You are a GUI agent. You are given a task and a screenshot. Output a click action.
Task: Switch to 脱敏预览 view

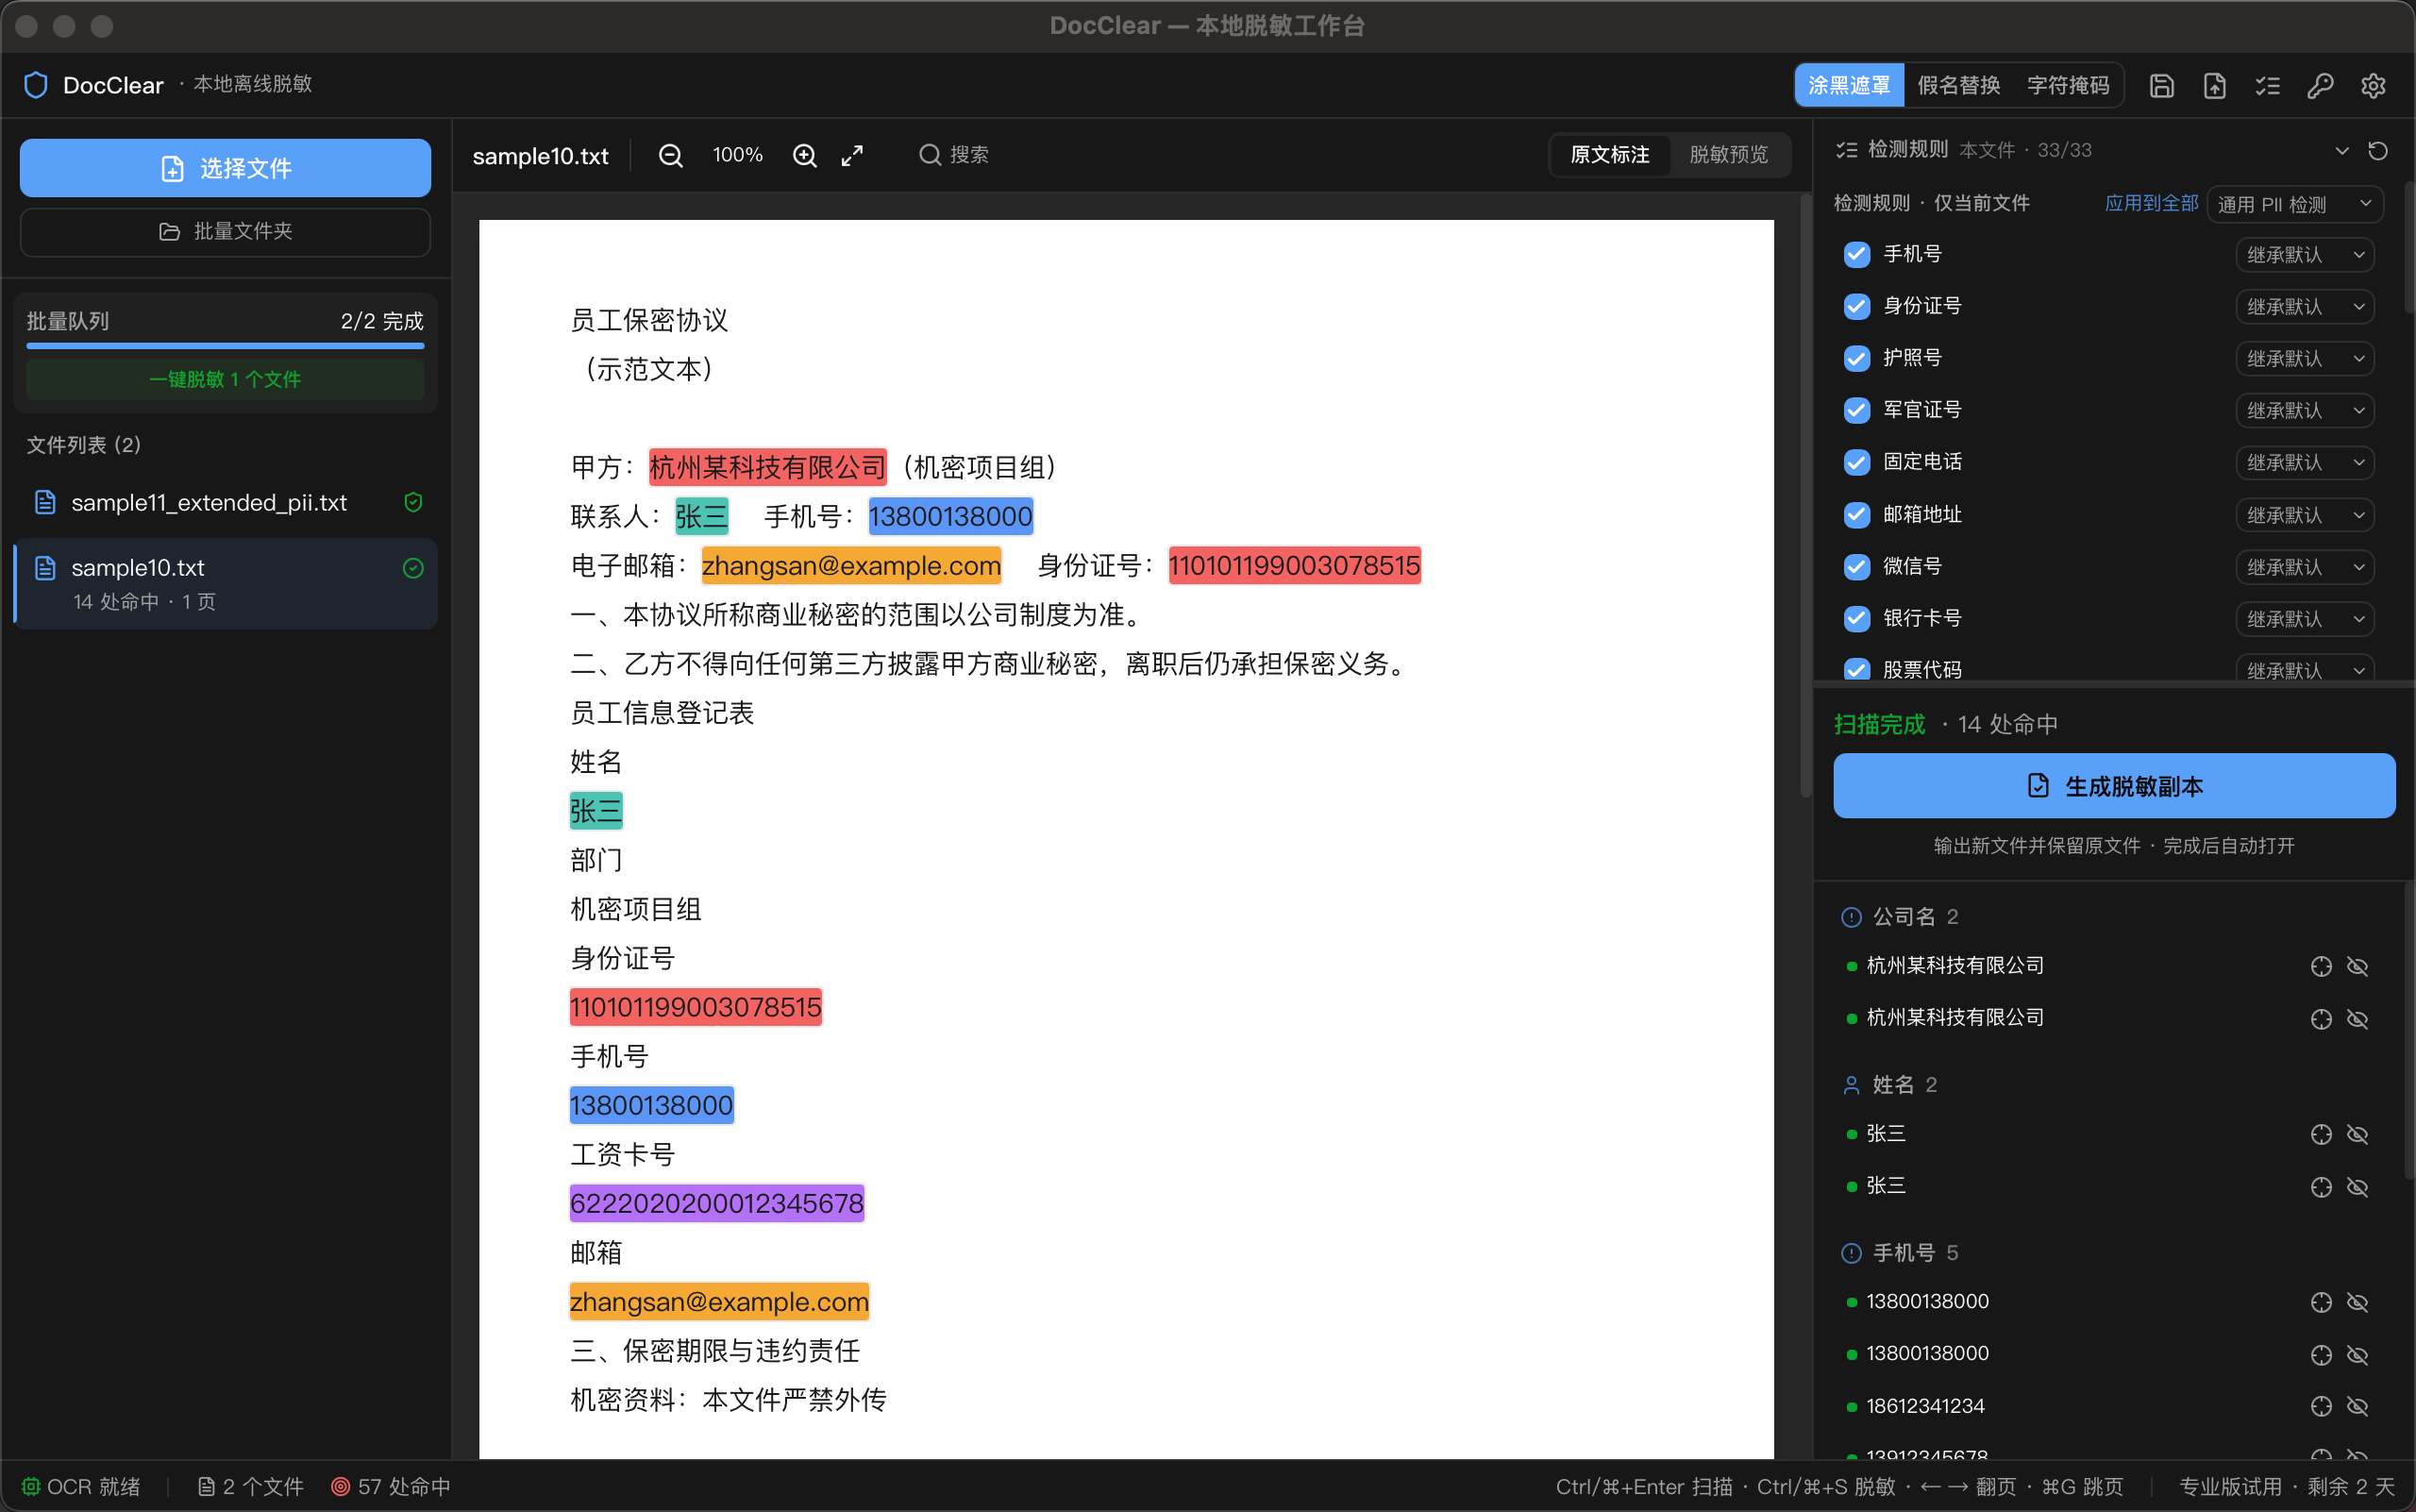[x=1728, y=155]
